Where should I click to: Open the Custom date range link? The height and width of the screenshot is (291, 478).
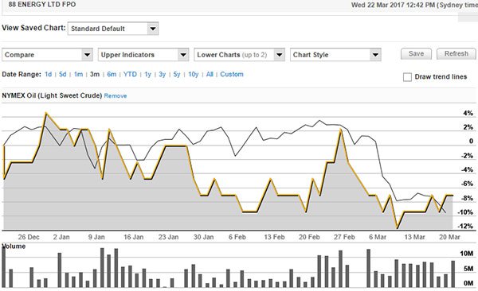coord(232,74)
